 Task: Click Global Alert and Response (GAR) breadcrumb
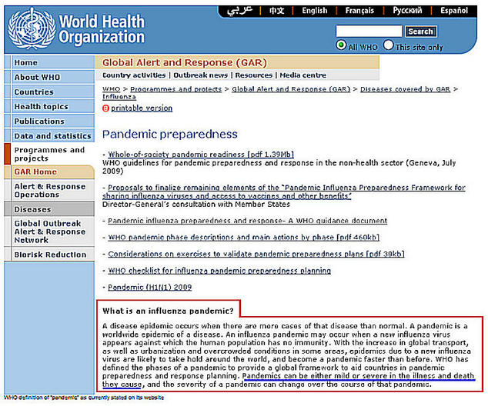(291, 89)
